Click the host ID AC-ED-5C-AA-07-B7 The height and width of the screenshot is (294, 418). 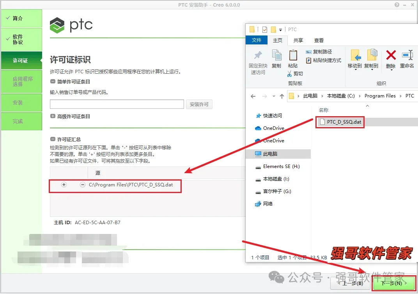click(x=97, y=222)
